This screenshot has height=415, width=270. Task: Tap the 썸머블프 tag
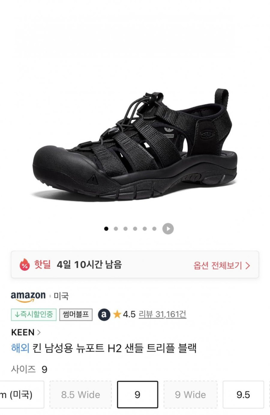click(x=76, y=314)
